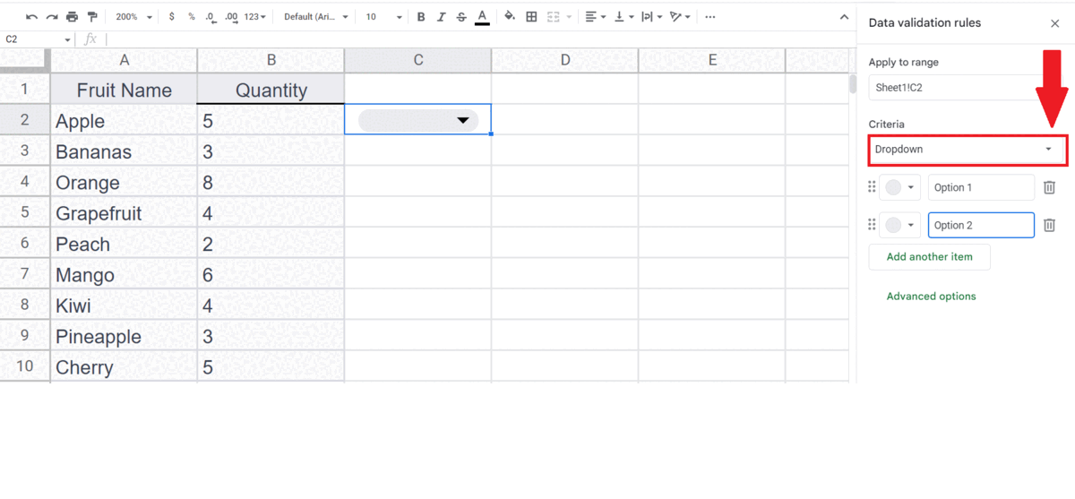Click the Undo icon
Image resolution: width=1075 pixels, height=499 pixels.
coord(32,17)
